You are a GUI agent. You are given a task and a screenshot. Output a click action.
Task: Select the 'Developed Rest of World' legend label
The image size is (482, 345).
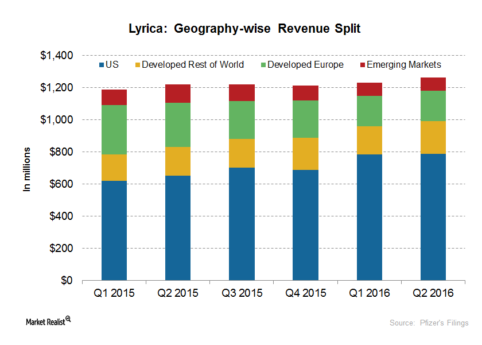click(193, 64)
